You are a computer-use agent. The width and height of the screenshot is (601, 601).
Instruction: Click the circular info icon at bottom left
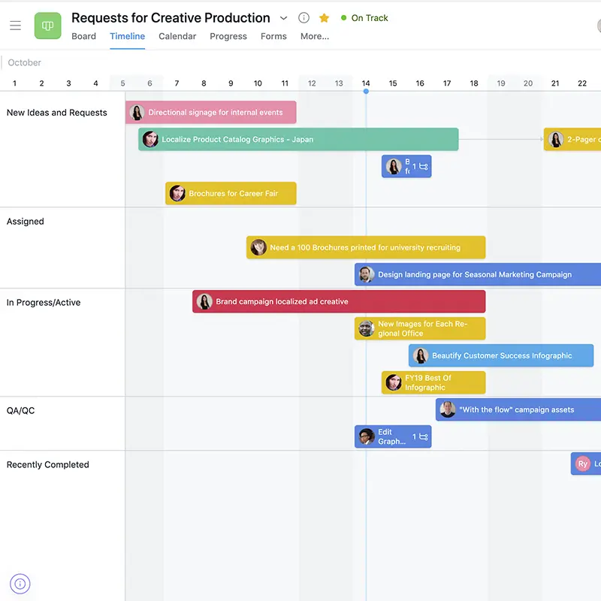tap(20, 583)
